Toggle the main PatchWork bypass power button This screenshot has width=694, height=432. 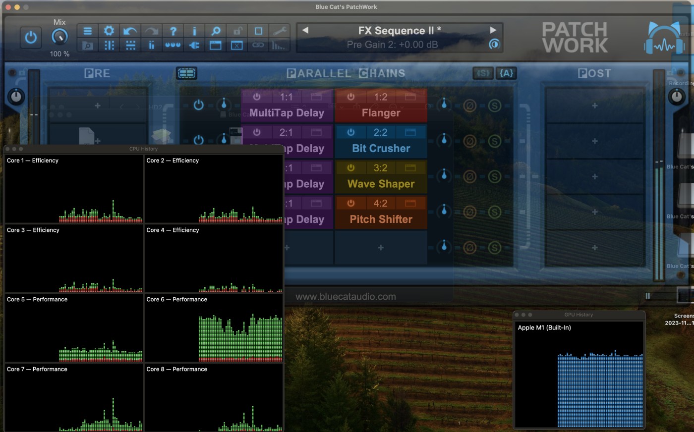point(31,38)
